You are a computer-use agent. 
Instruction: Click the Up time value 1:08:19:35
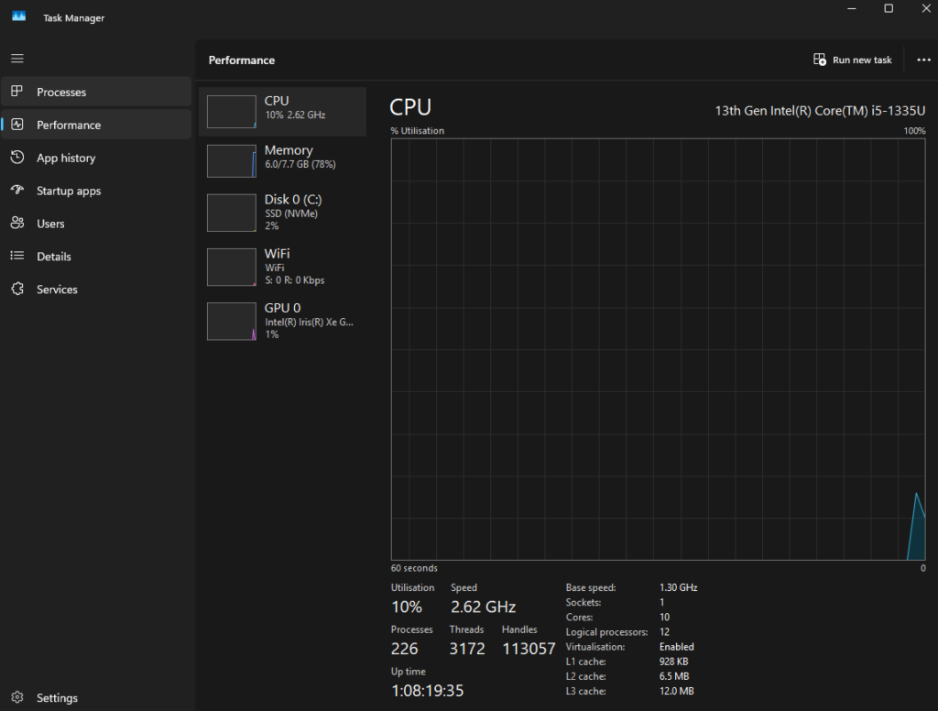(427, 691)
